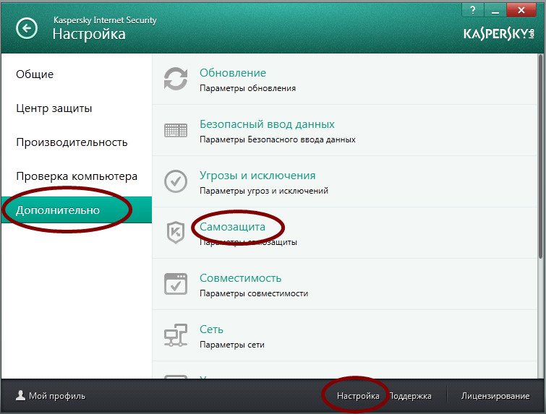Click Настройка in the bottom bar
The image size is (546, 414).
click(358, 396)
